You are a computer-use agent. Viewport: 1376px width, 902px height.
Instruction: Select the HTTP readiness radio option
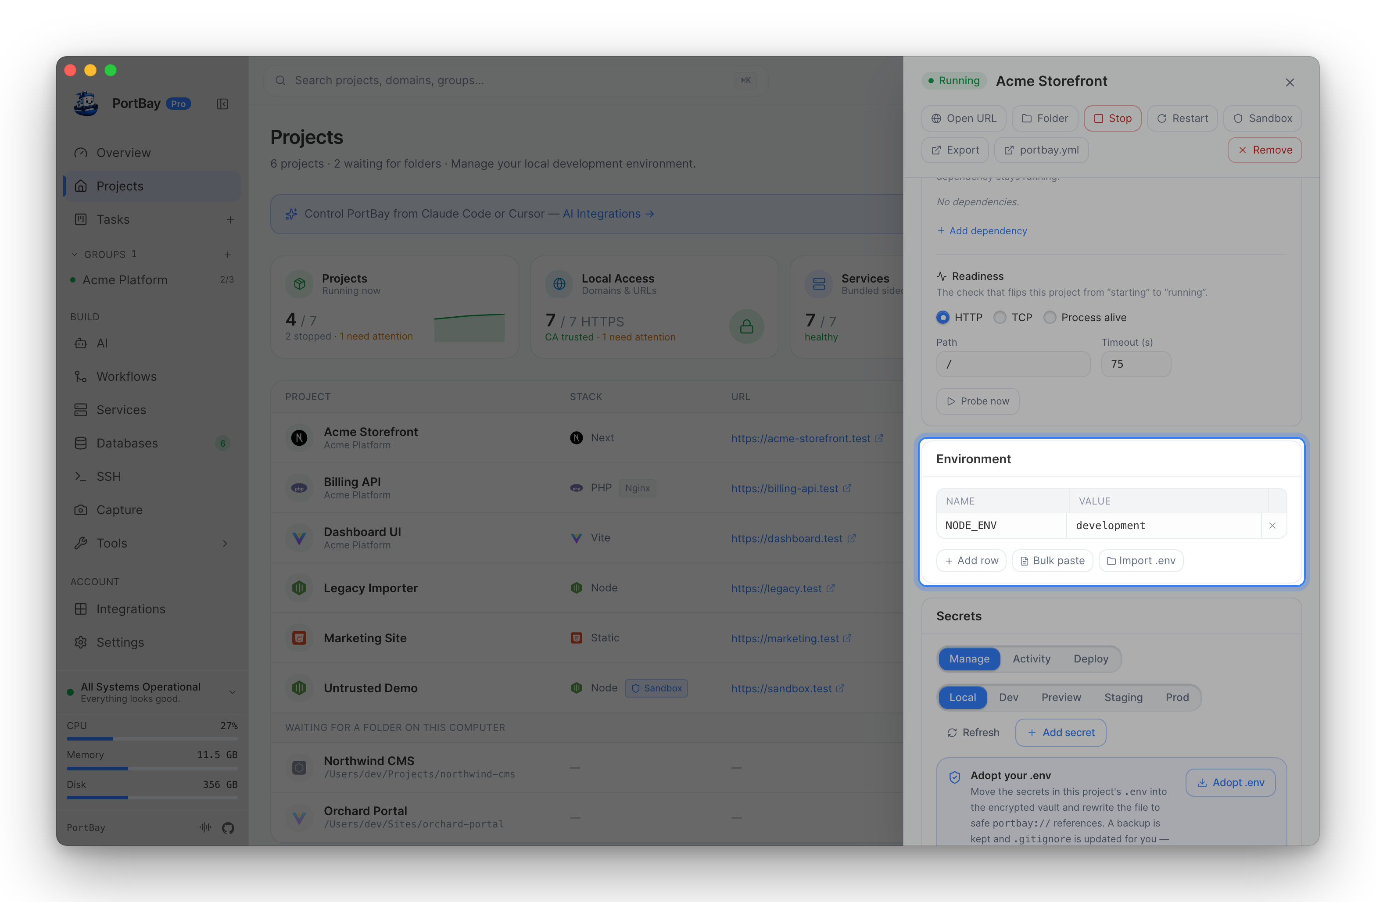tap(943, 318)
